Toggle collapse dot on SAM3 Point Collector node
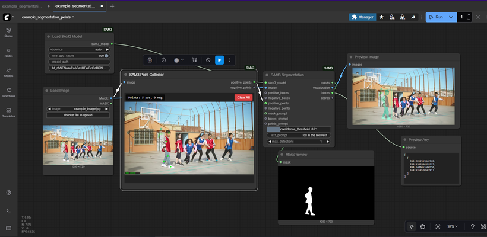 tap(126, 75)
